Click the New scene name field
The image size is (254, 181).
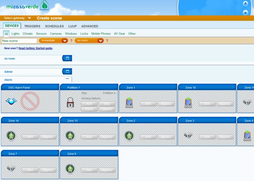pos(19,41)
